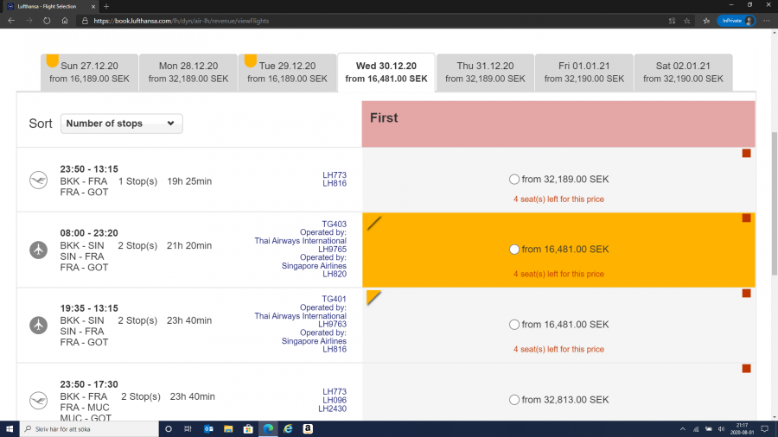The width and height of the screenshot is (778, 437).
Task: Click the address bar URL field
Action: (x=372, y=21)
